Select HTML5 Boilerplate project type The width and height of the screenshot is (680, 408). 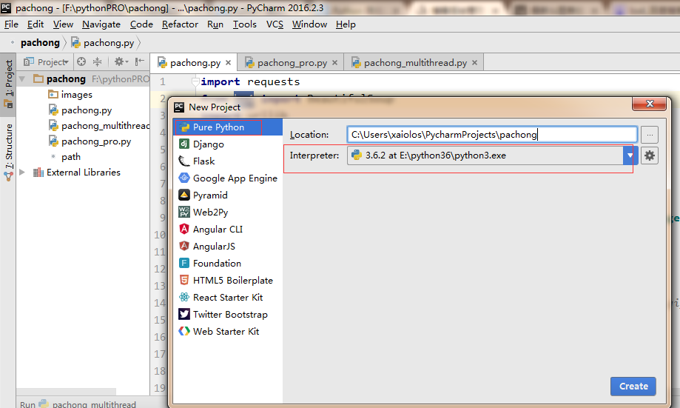tap(228, 281)
